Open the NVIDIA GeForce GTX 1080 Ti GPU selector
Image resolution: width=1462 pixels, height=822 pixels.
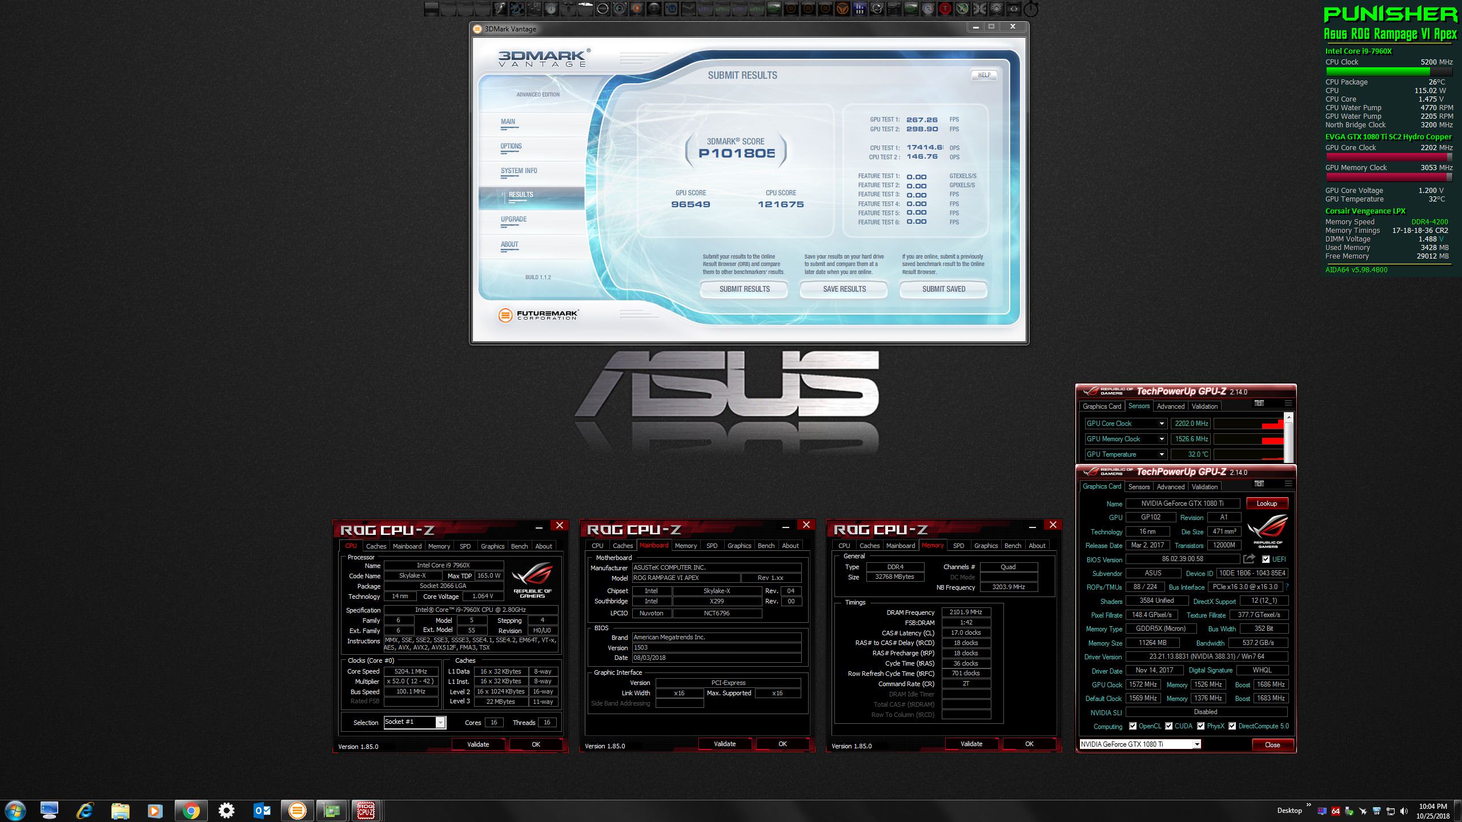pos(1140,744)
